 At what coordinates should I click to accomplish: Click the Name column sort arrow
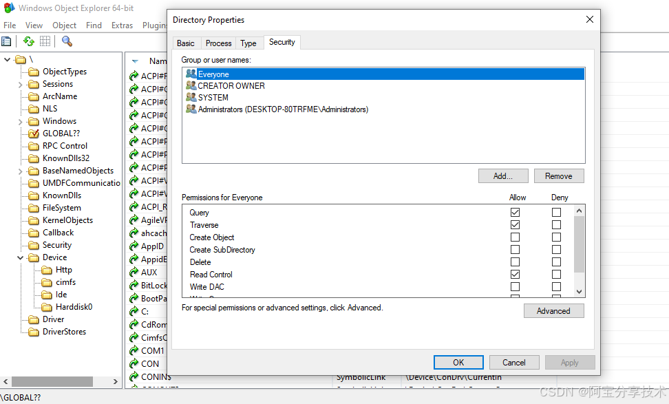tap(136, 61)
